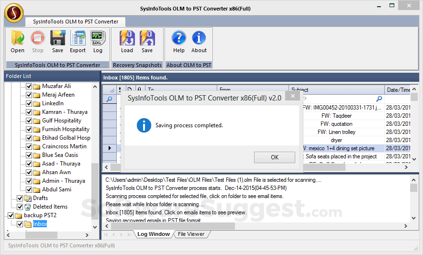Select email with subject 'FW: Taqdeer'

click(336, 116)
